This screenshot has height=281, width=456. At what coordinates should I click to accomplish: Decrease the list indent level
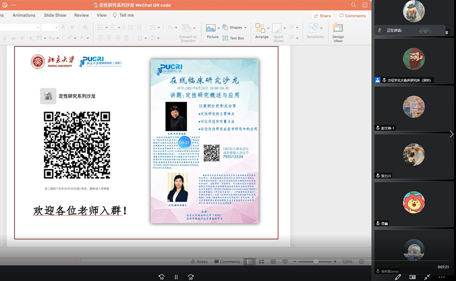130,27
